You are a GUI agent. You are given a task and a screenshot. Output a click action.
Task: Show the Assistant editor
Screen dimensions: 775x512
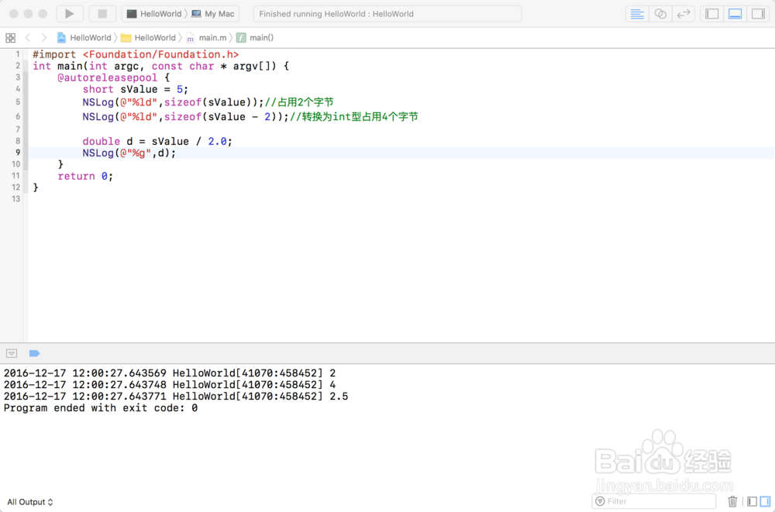(660, 14)
